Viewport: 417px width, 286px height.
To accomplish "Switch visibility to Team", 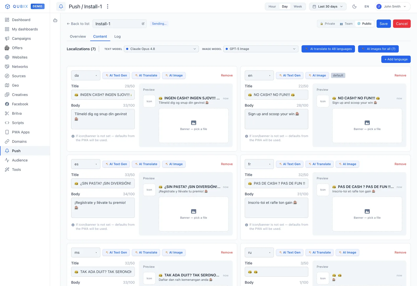I will [x=346, y=24].
